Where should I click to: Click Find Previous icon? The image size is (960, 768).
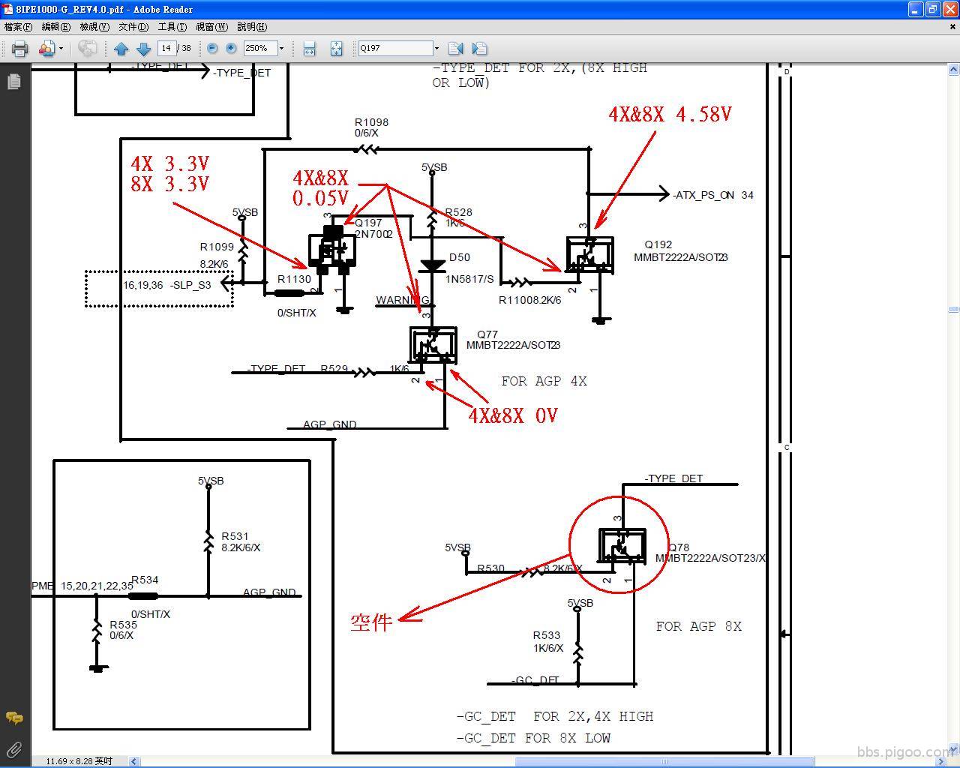coord(455,49)
